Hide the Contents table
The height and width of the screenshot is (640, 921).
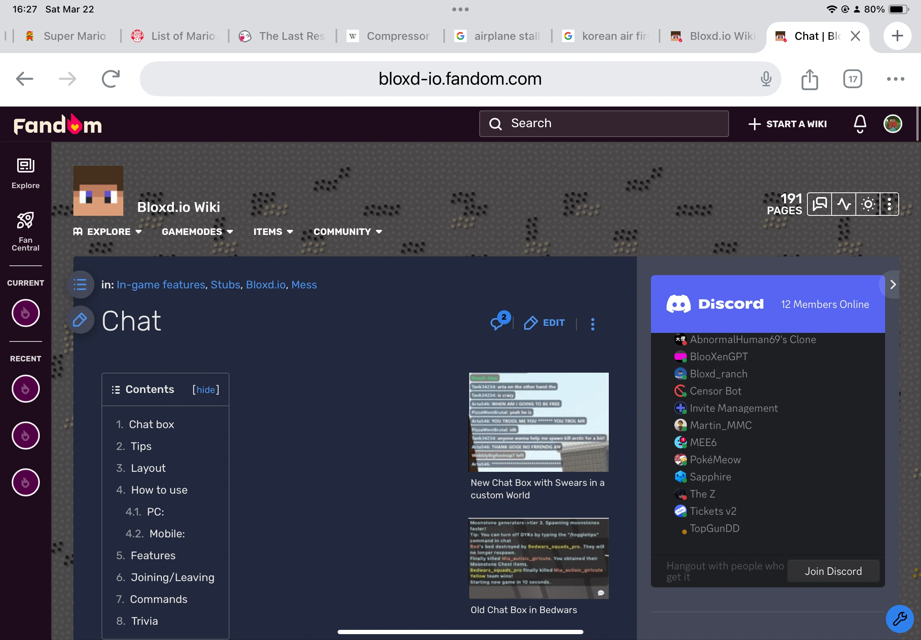pyautogui.click(x=206, y=389)
